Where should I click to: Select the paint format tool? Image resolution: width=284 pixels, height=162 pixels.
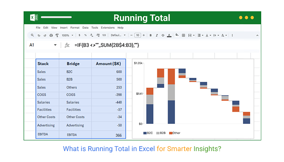57,35
